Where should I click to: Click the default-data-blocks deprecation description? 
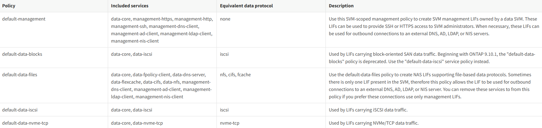pos(432,58)
